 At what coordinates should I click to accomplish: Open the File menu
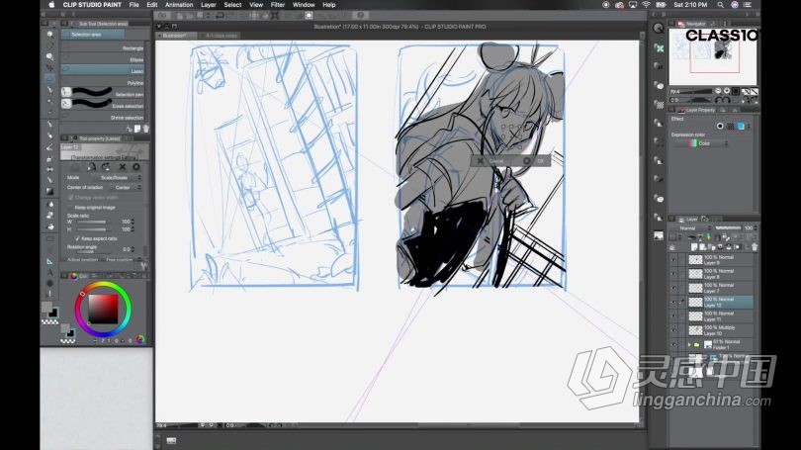coord(133,5)
